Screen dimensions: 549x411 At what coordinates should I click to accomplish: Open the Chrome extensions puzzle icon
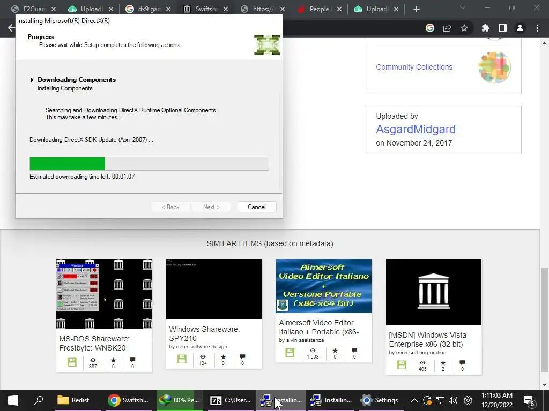(x=486, y=28)
